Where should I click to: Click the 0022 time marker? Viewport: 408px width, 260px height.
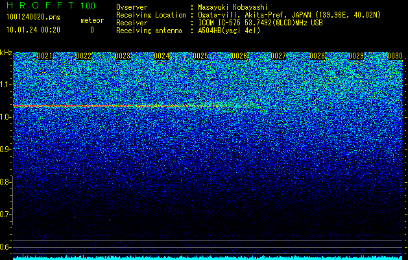[84, 56]
